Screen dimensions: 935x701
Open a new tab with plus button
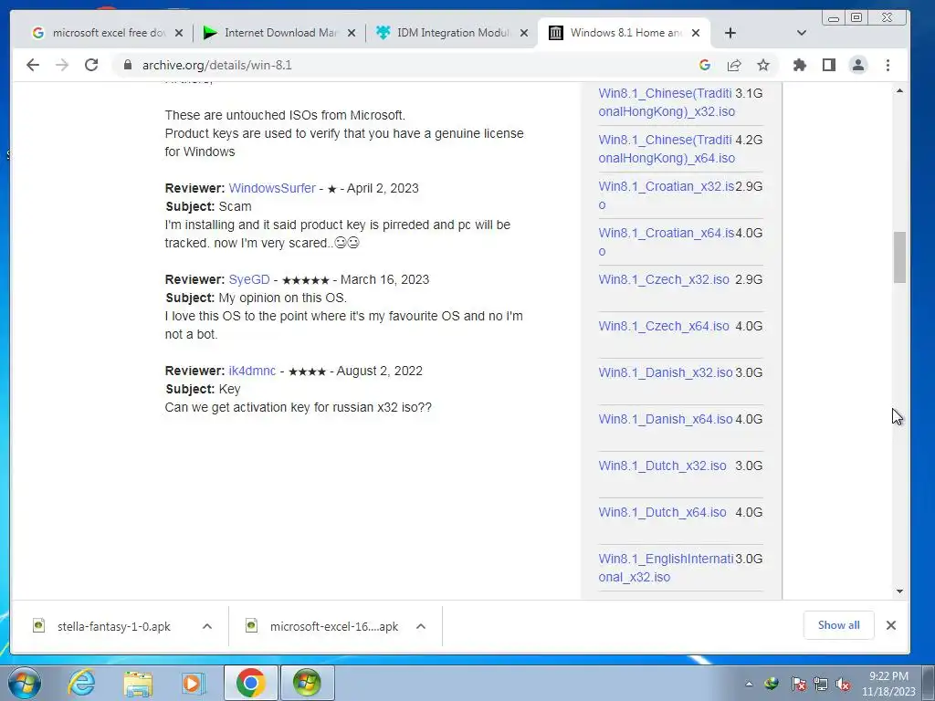pyautogui.click(x=730, y=33)
